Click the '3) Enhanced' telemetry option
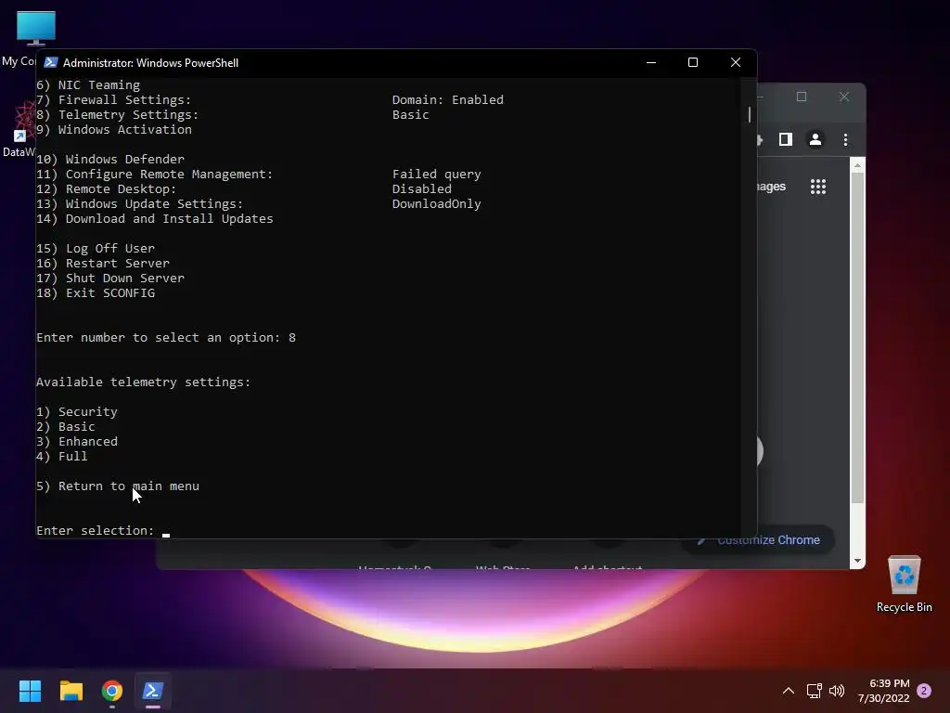The height and width of the screenshot is (713, 950). pos(77,441)
